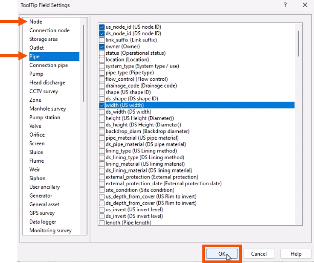
Task: Select Flume in the list
Action: coord(36,161)
